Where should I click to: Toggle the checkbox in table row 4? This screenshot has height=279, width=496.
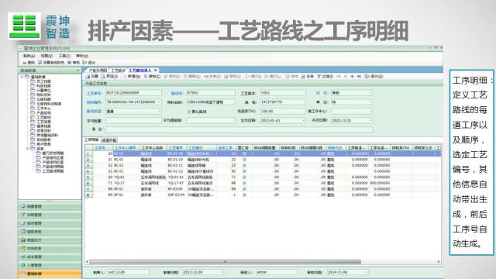tap(244, 171)
